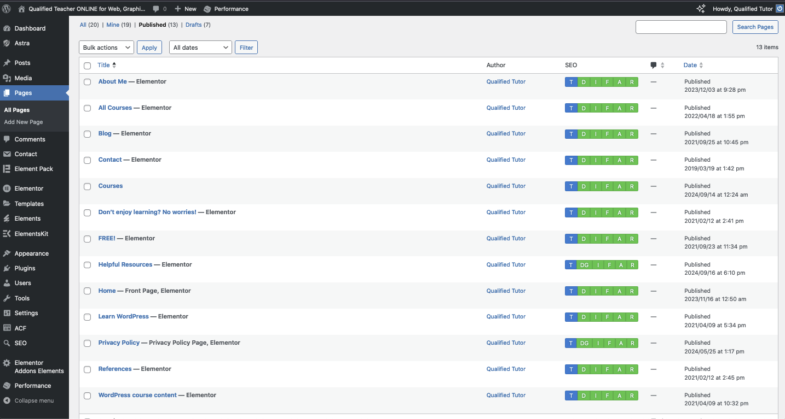Open the Bulk actions dropdown

(x=106, y=48)
